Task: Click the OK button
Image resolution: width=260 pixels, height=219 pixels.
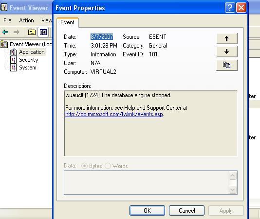Action: [147, 211]
